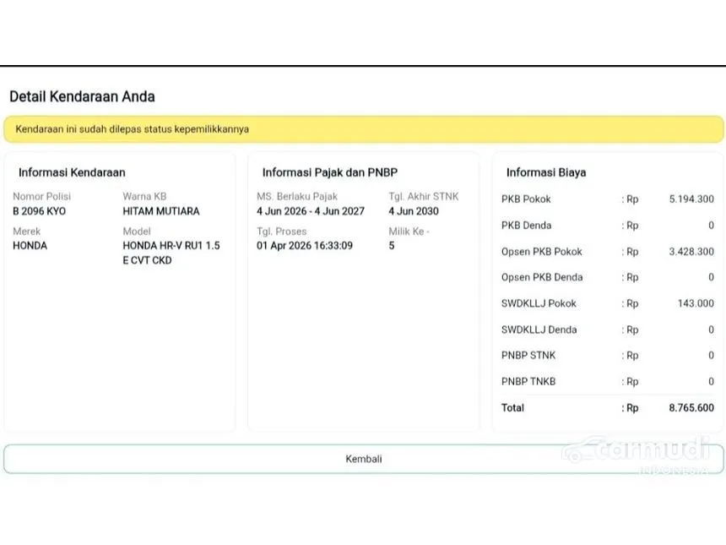Click the Opsen PKB Pokok amount 3.428.300
Viewport: 726px width, 545px height.
[x=691, y=252]
